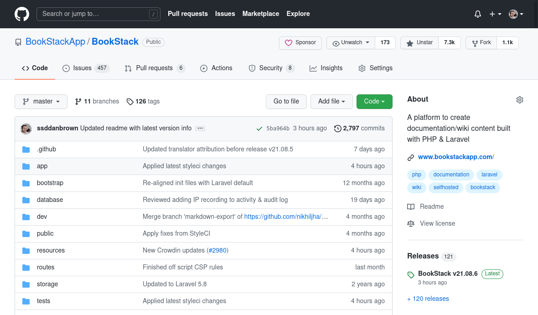Expand the commit message ellipsis
This screenshot has height=315, width=538.
click(x=200, y=129)
